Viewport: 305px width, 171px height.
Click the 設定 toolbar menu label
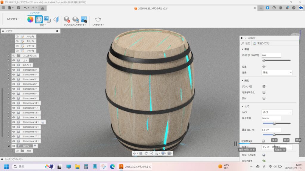(x=43, y=25)
